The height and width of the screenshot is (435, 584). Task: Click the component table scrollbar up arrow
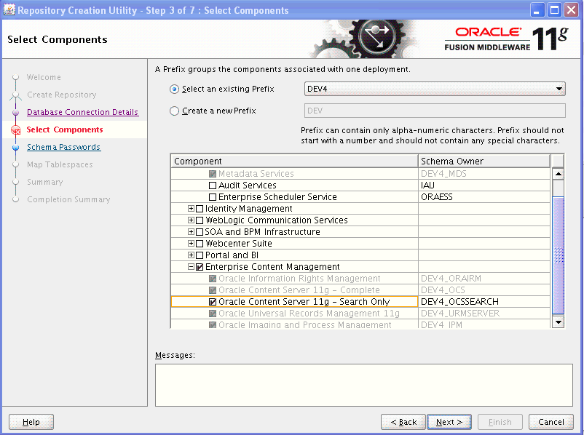pos(558,174)
